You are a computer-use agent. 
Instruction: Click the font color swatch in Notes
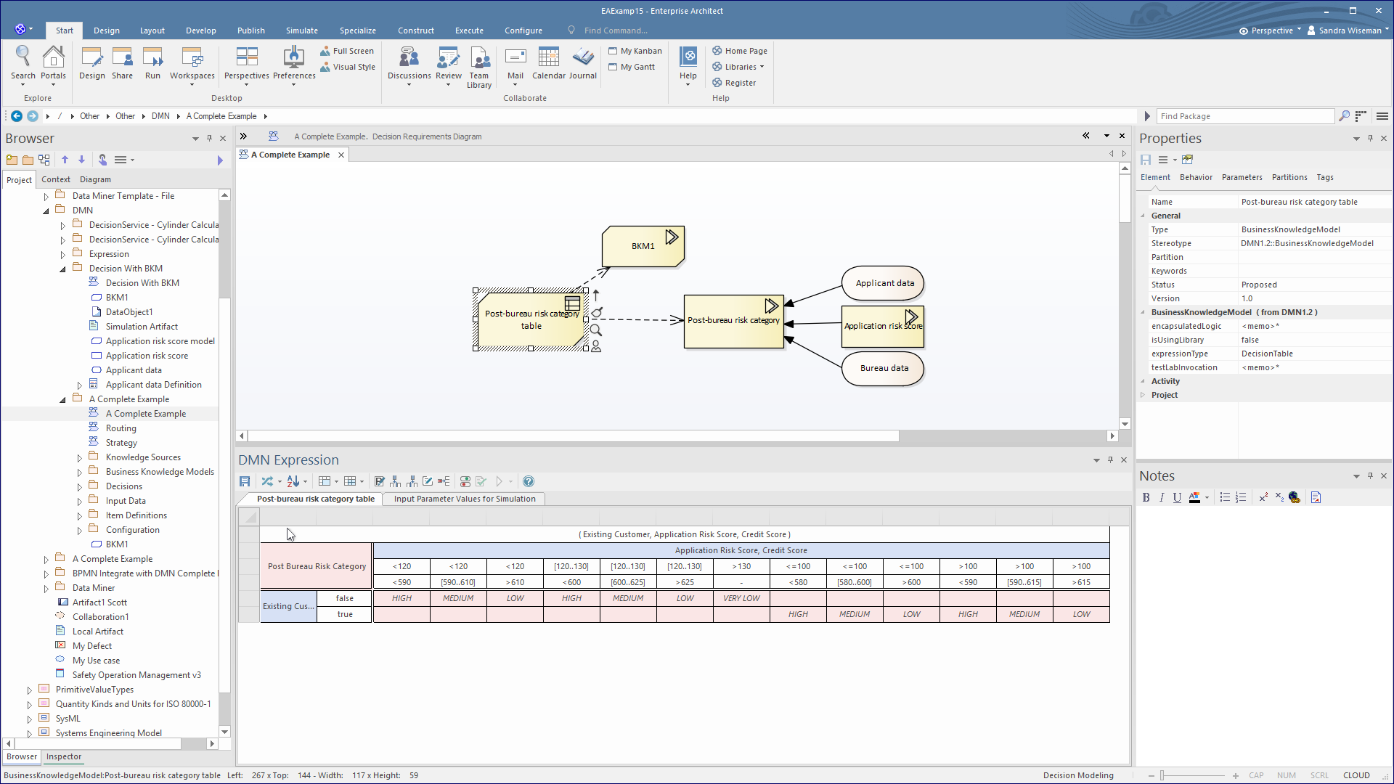coord(1194,497)
